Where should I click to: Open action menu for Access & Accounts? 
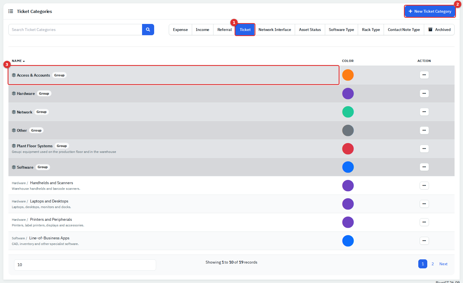[424, 75]
